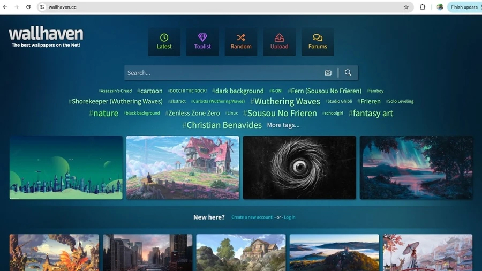This screenshot has height=271, width=482.
Task: Click the magnifier search icon
Action: tap(348, 72)
